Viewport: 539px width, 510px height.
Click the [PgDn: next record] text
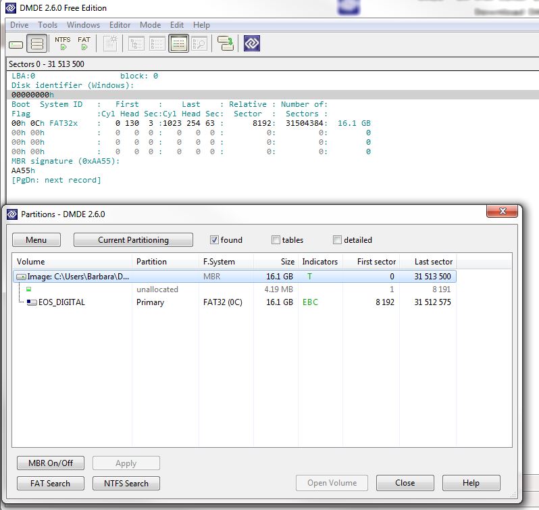[56, 180]
